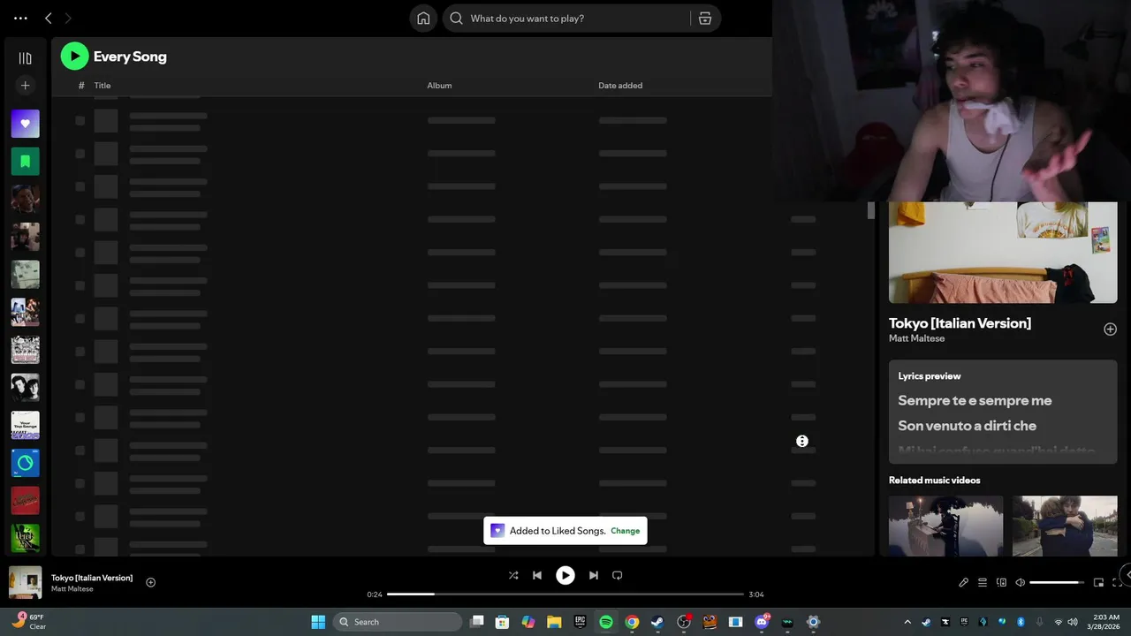Sort by the # column header
The image size is (1131, 636).
tap(81, 86)
